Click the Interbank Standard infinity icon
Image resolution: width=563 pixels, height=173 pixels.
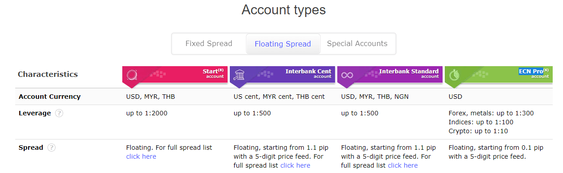[x=347, y=75]
